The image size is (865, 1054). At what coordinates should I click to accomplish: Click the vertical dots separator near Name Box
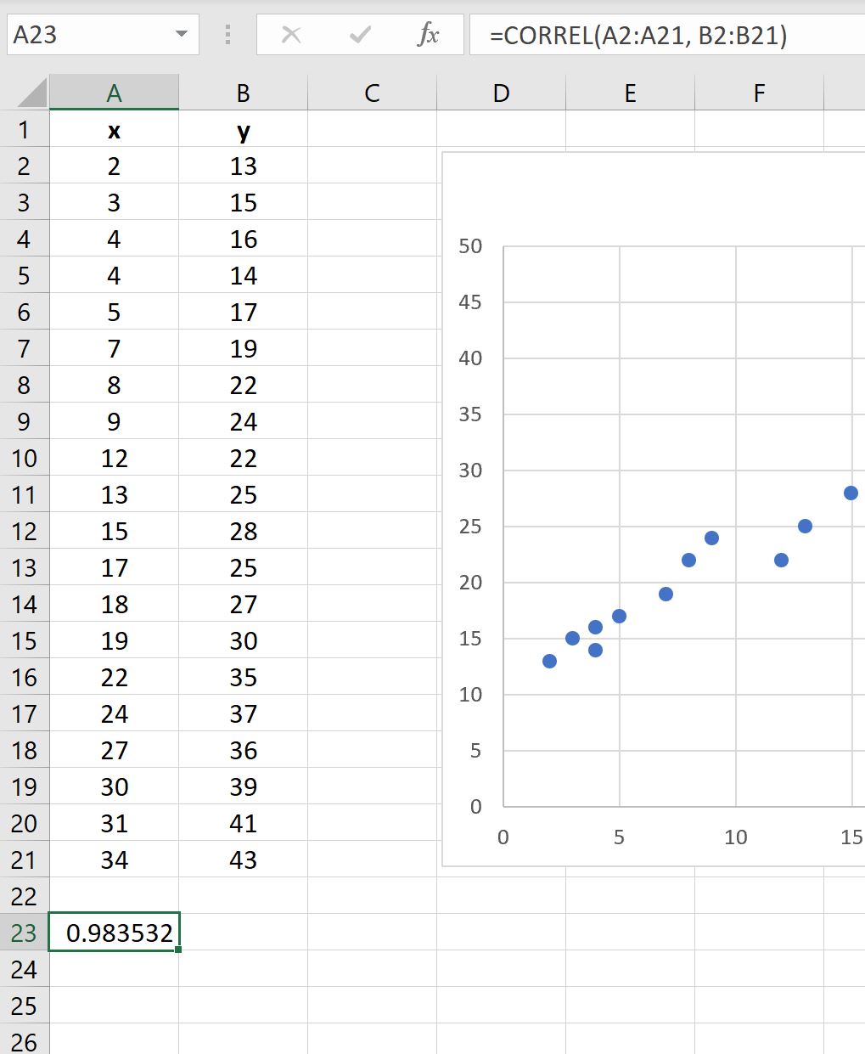click(227, 35)
